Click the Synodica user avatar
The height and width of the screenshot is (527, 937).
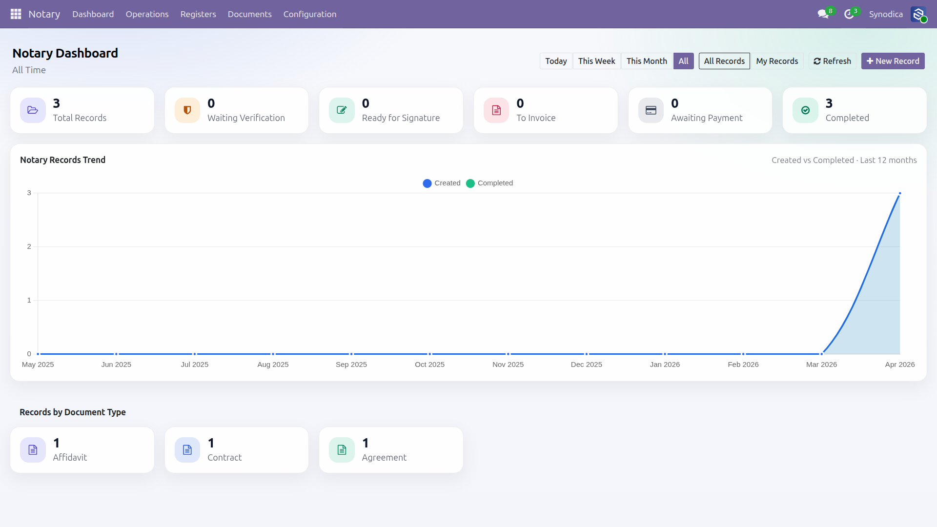tap(918, 14)
